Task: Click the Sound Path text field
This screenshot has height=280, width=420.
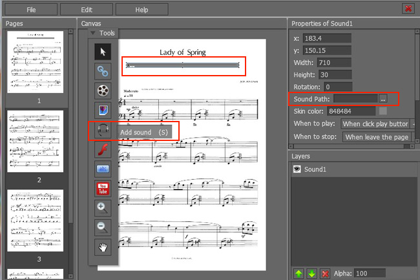Action: coord(355,99)
